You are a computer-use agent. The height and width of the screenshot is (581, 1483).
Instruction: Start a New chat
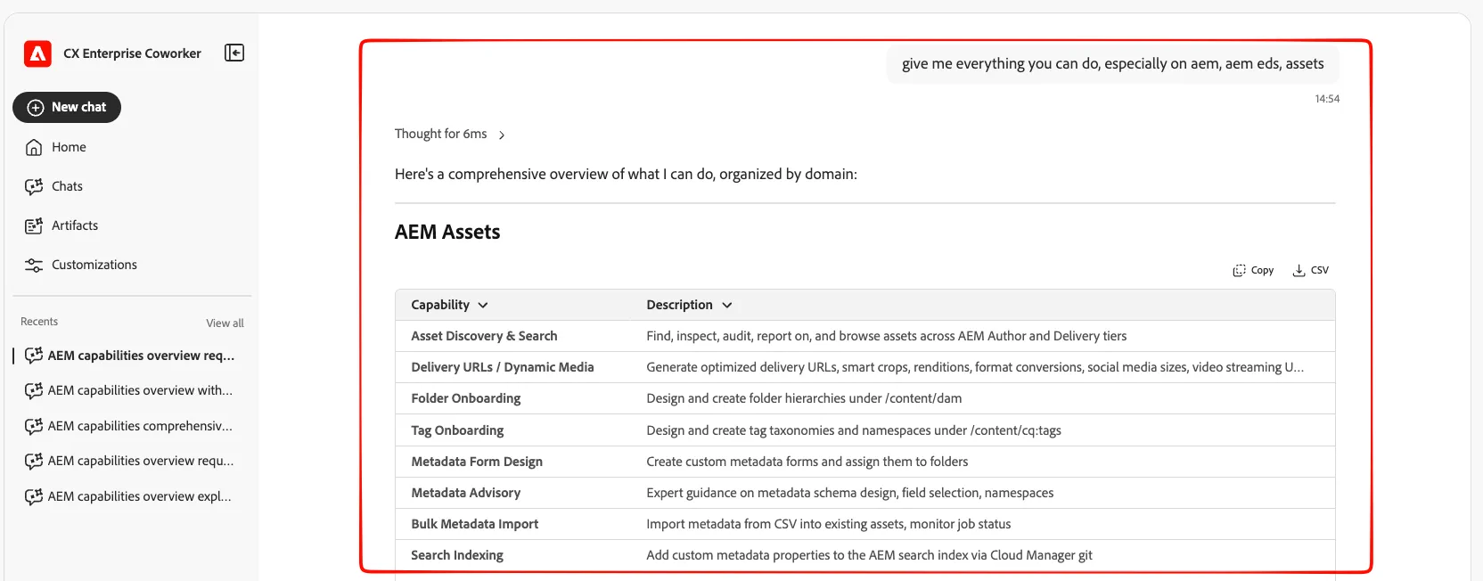pyautogui.click(x=67, y=108)
